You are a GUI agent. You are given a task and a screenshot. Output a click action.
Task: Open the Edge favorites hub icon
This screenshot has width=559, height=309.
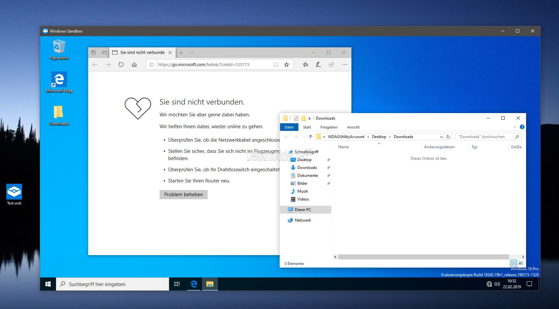(x=305, y=64)
